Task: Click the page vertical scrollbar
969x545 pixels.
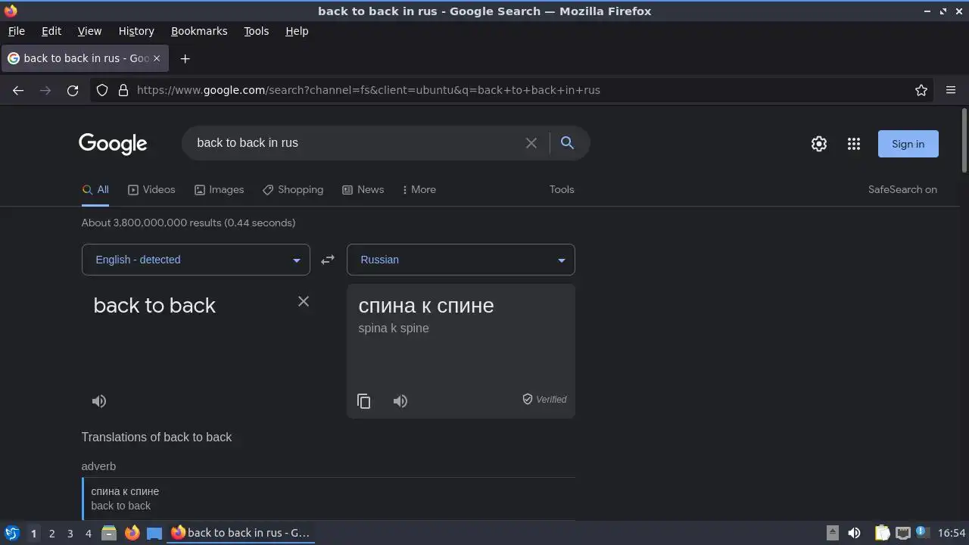Action: pyautogui.click(x=964, y=141)
